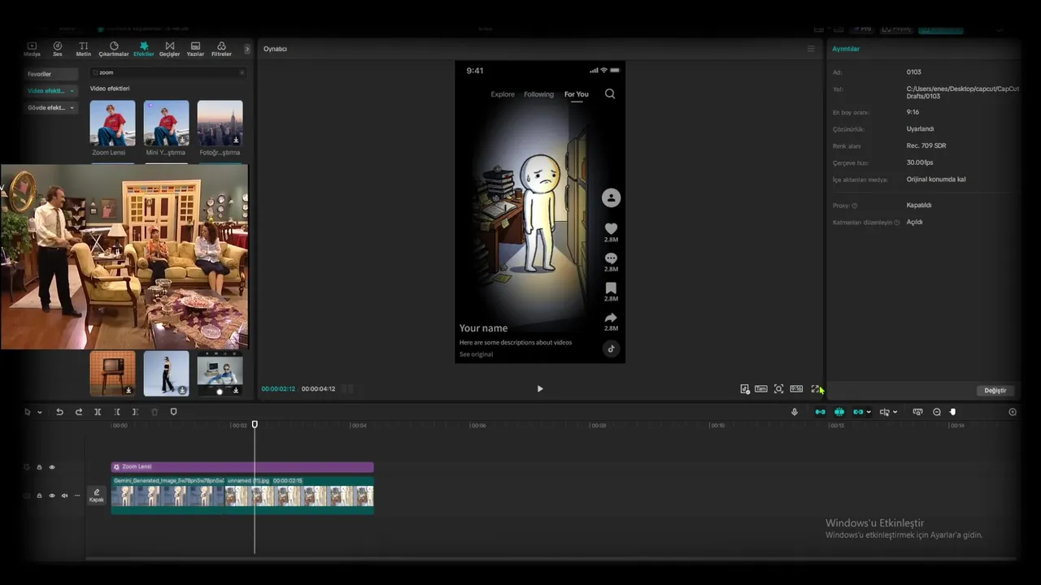This screenshot has width=1041, height=585.
Task: Open the aspect ratio selector icon
Action: pos(796,389)
